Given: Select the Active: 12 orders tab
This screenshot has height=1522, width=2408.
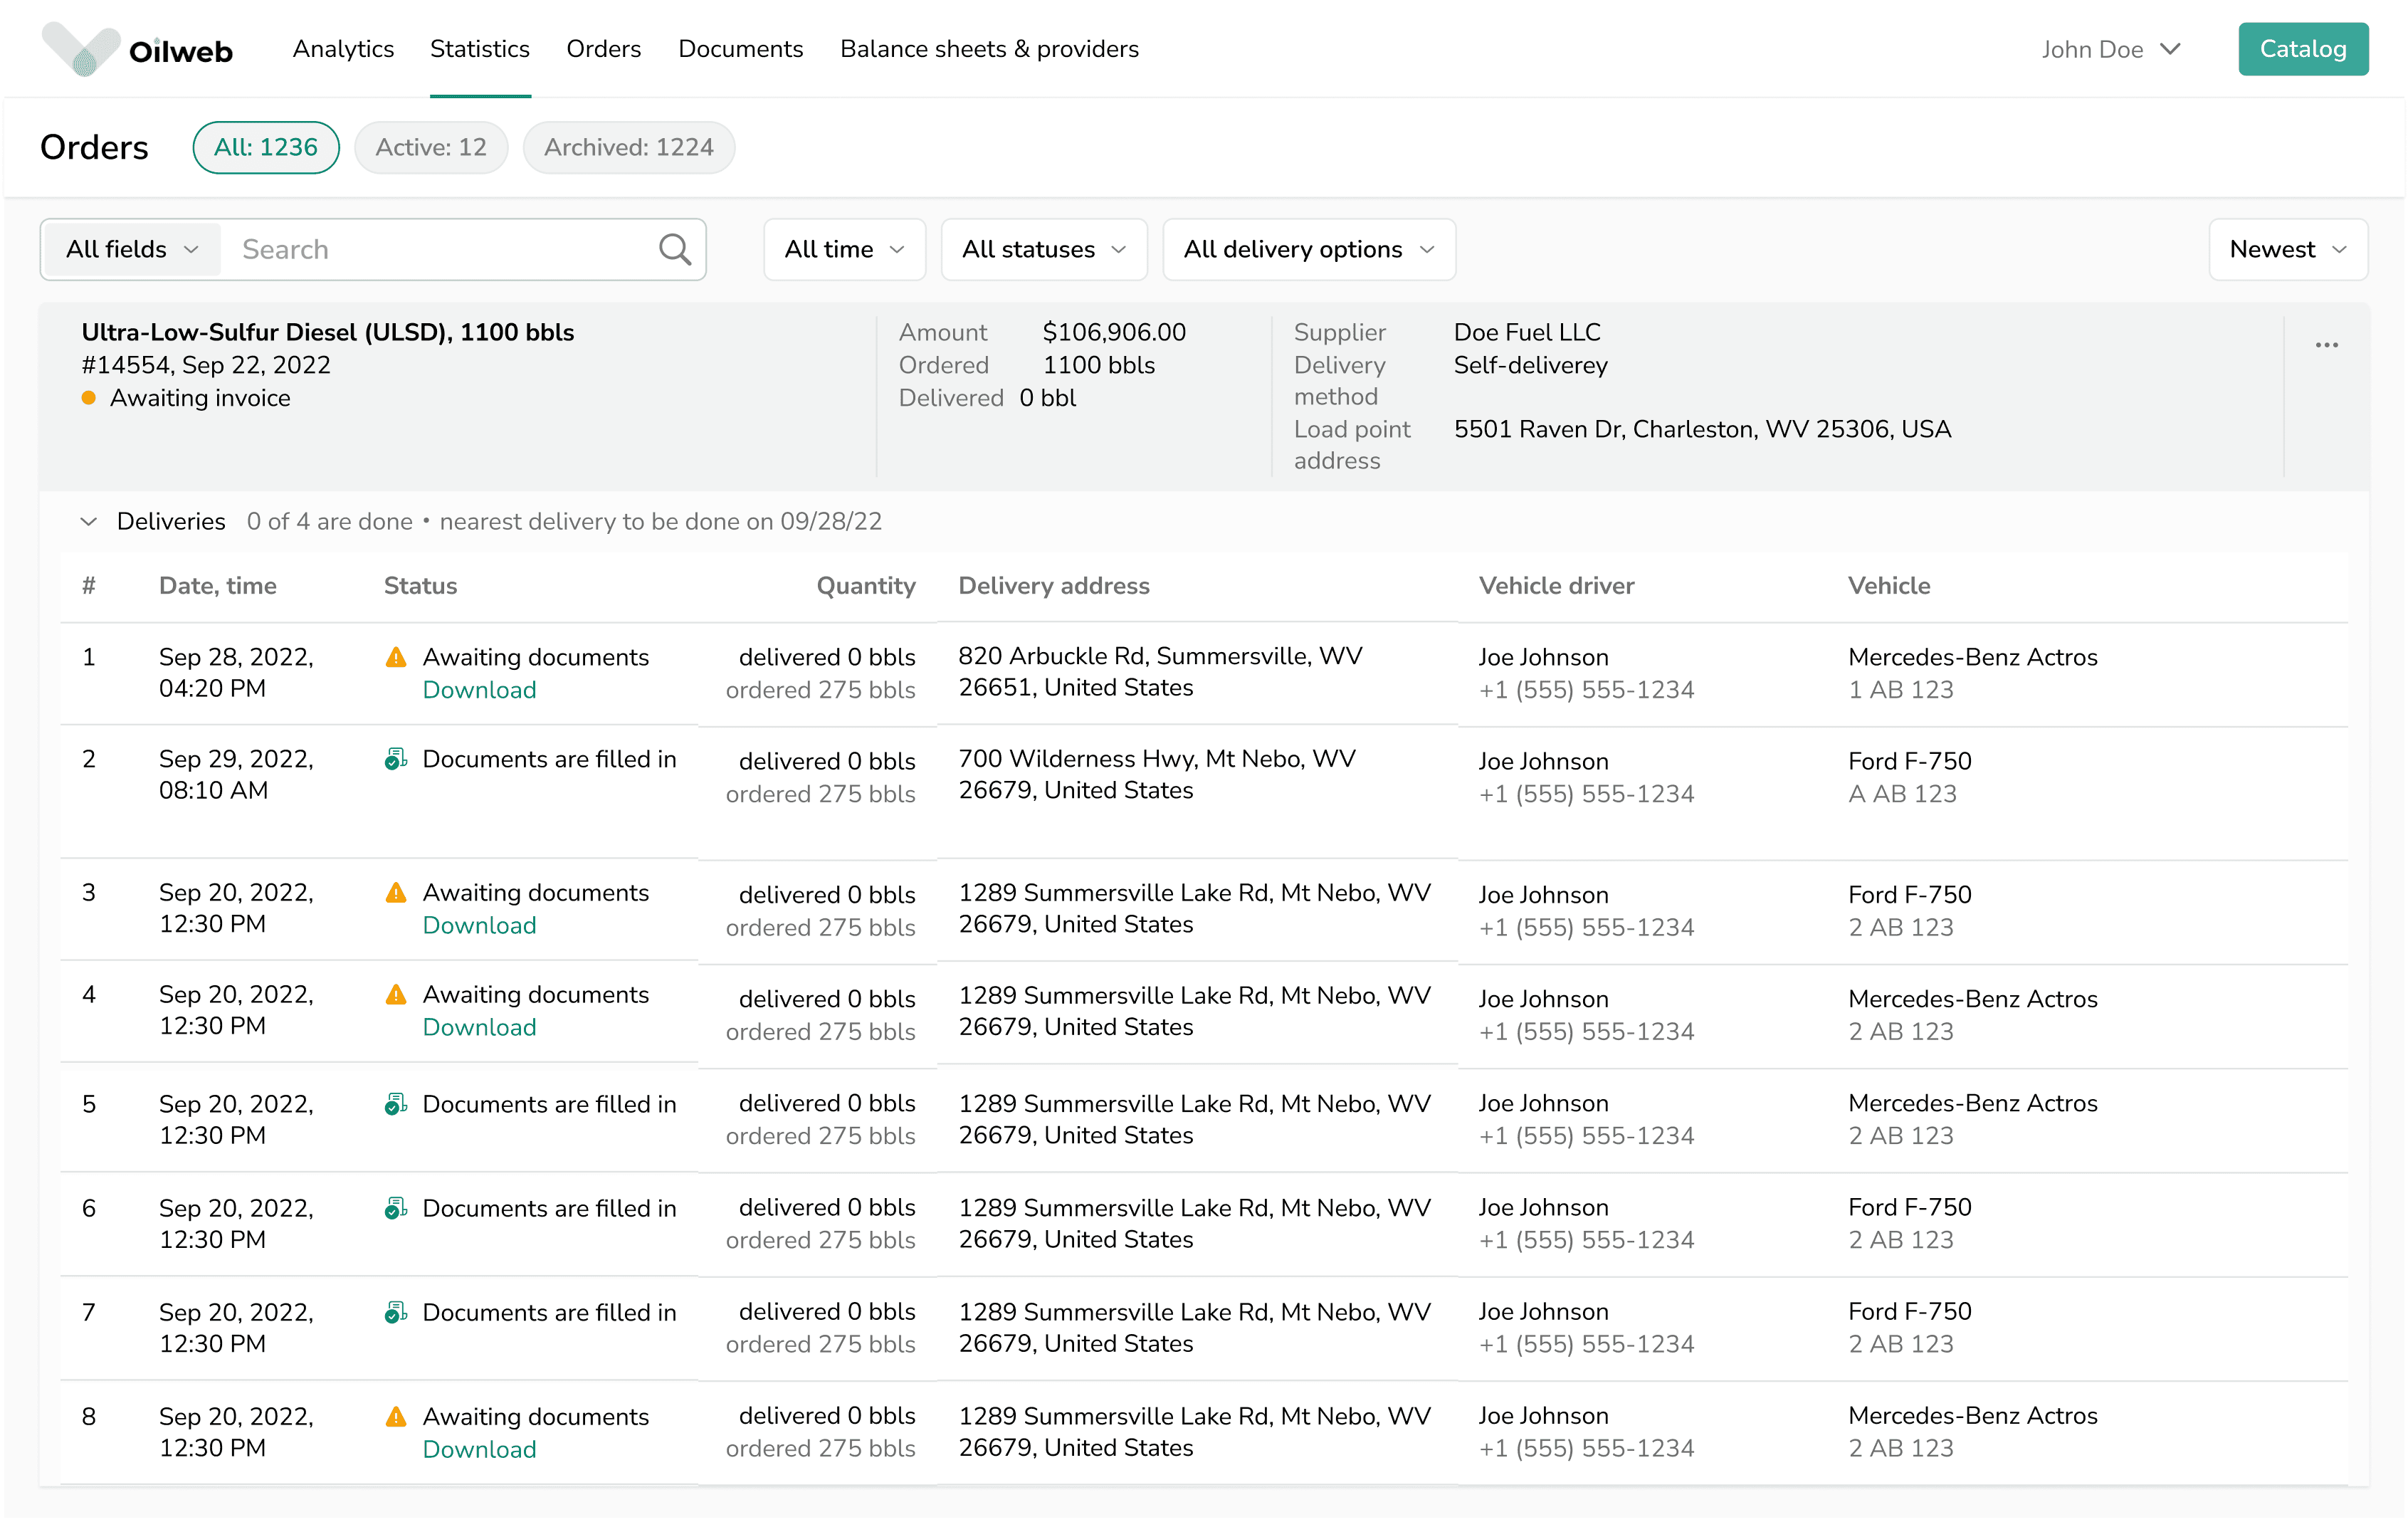Looking at the screenshot, I should click(x=431, y=147).
